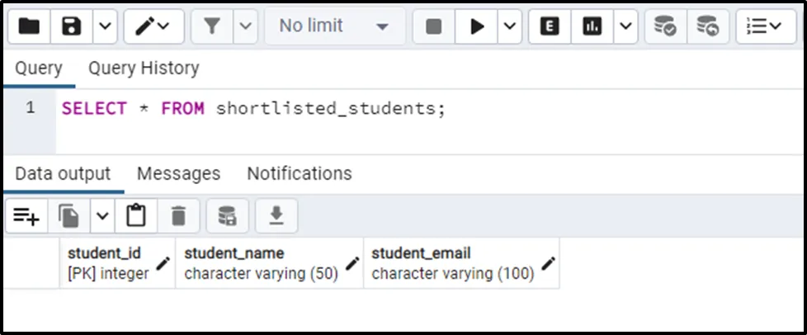Open the Messages tab
Screen dimensions: 807x335
[178, 173]
